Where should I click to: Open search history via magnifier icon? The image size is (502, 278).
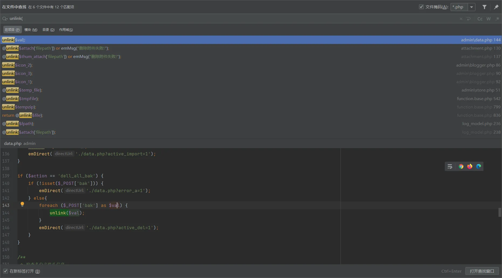click(5, 19)
